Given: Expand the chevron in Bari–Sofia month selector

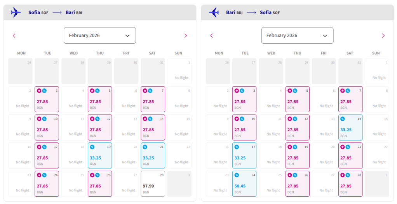Looking at the screenshot, I should [x=325, y=36].
